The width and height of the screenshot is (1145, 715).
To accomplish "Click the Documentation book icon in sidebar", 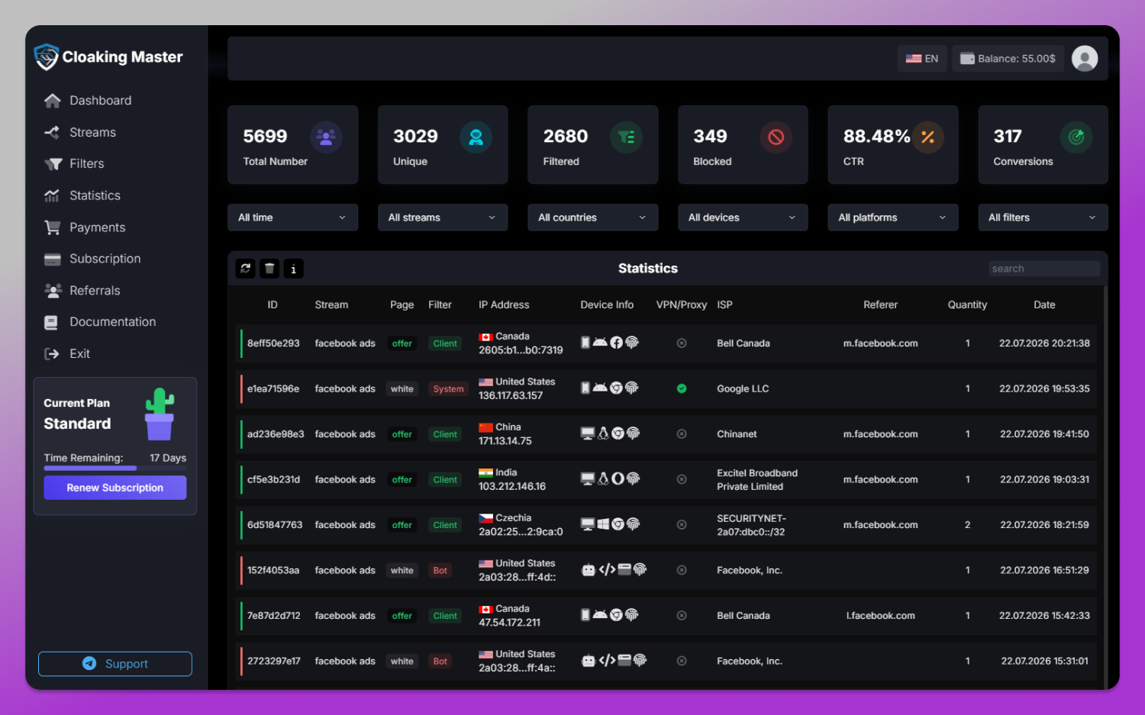I will pos(51,323).
